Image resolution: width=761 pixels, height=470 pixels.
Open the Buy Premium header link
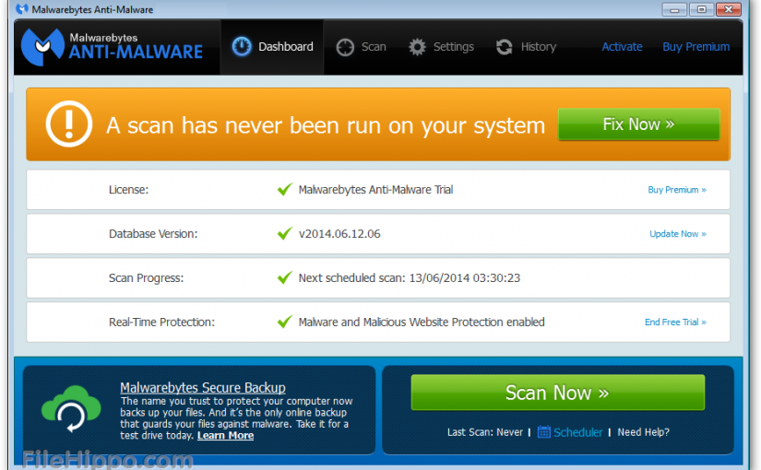click(696, 47)
